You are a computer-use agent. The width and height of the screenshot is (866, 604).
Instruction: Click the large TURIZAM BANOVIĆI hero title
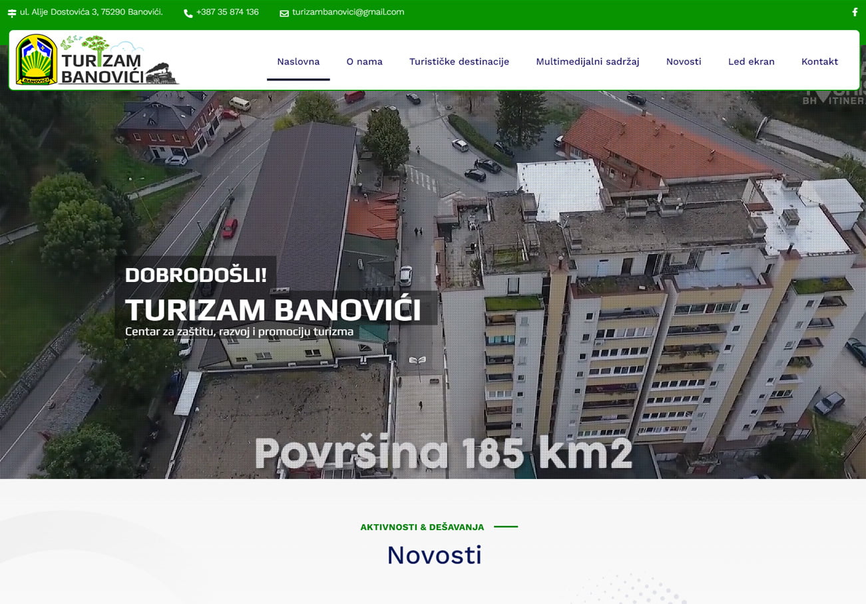pyautogui.click(x=273, y=310)
